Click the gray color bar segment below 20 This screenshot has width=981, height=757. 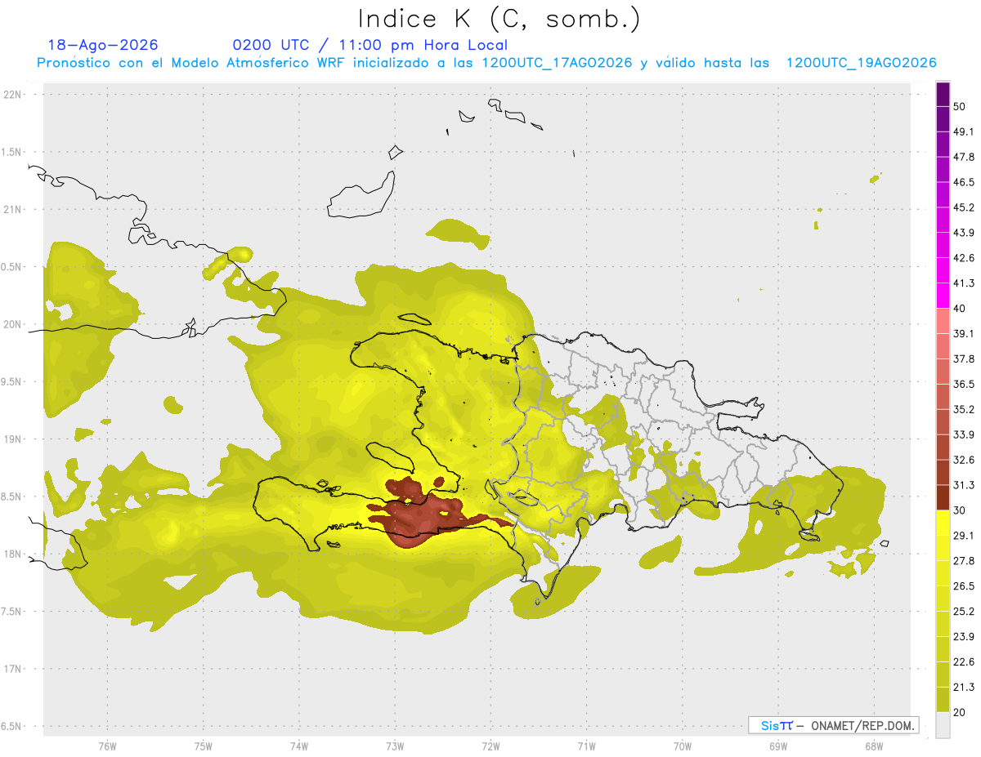pos(943,724)
